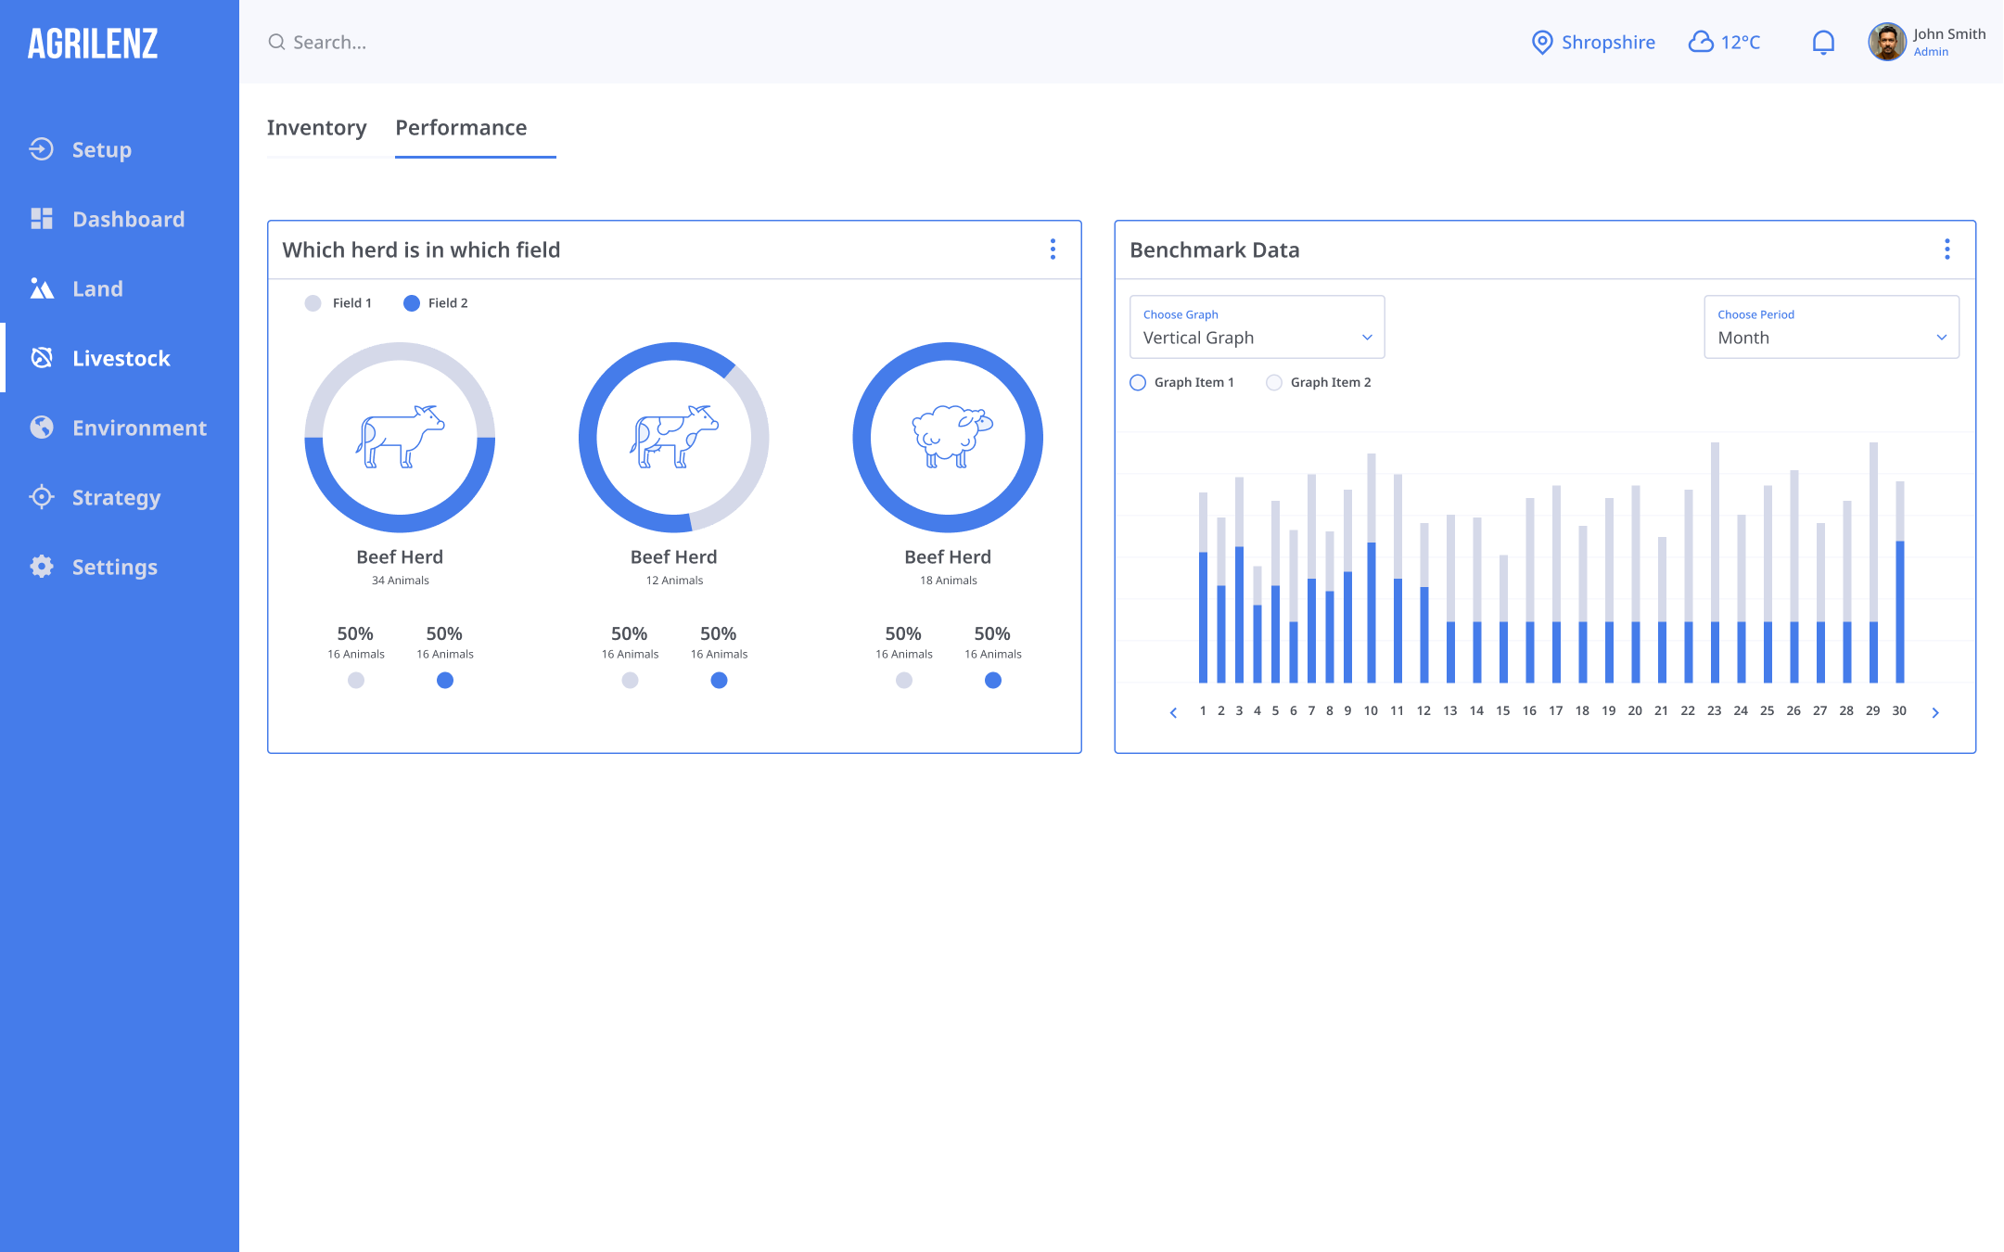Open the Benchmark Data three-dot menu

click(x=1947, y=249)
